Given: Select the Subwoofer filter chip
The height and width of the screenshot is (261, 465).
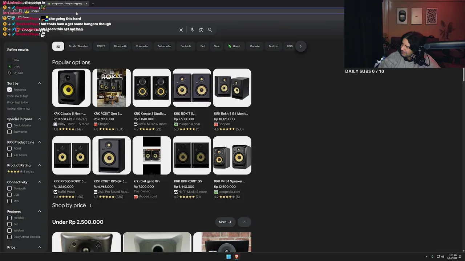Looking at the screenshot, I should (164, 46).
